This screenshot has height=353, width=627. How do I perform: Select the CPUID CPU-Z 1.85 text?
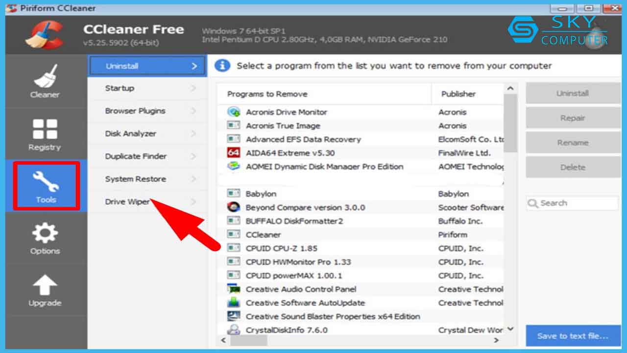point(282,249)
